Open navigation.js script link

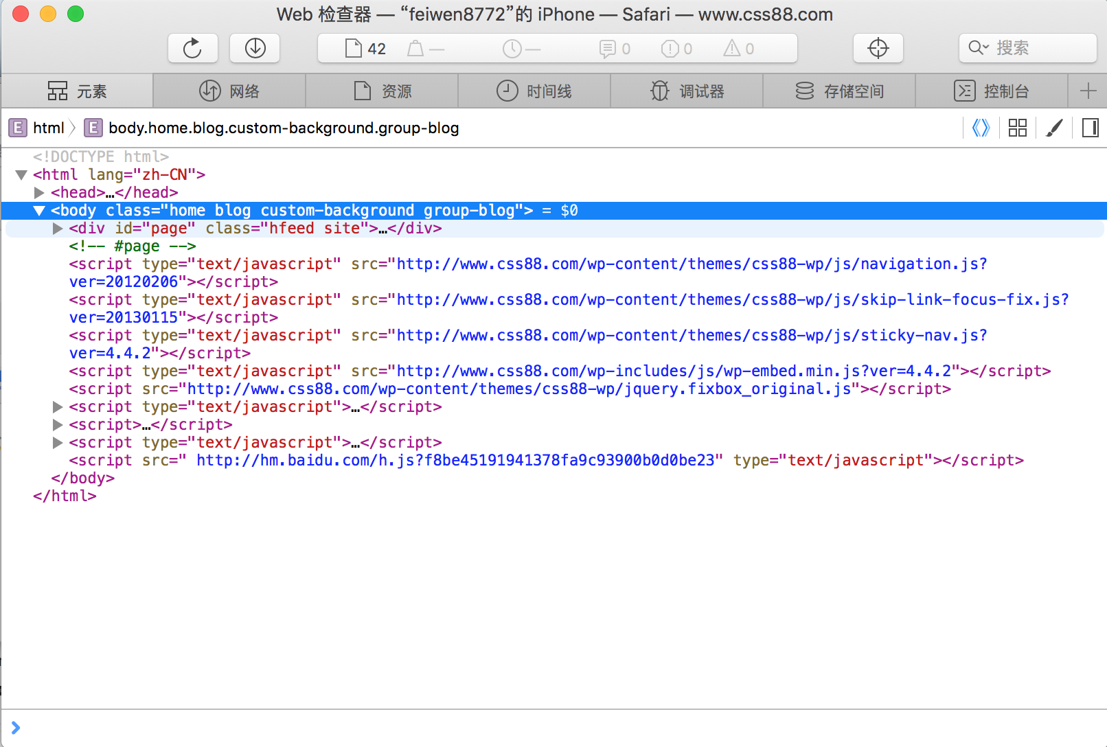[692, 264]
